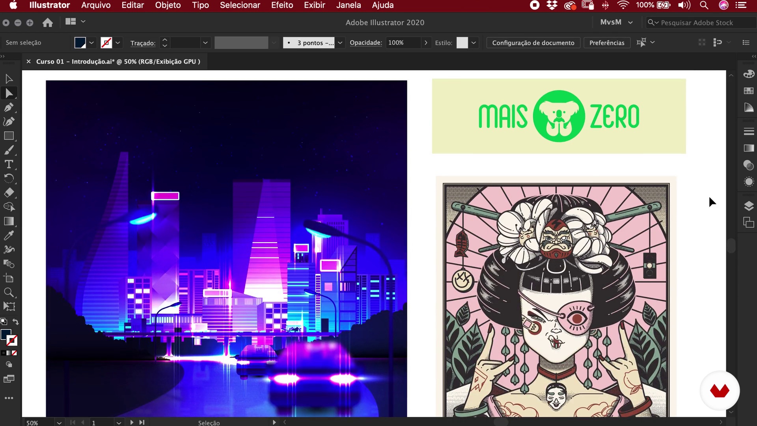This screenshot has width=757, height=426.
Task: Open the Editar menu
Action: pyautogui.click(x=132, y=5)
